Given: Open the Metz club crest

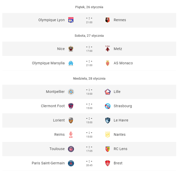Looking at the screenshot, I should click(107, 49).
